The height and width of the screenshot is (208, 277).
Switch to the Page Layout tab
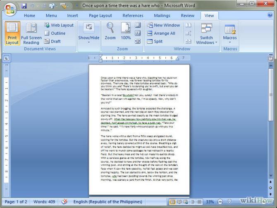click(x=100, y=16)
